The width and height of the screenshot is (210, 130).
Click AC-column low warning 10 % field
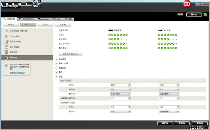[168, 85]
